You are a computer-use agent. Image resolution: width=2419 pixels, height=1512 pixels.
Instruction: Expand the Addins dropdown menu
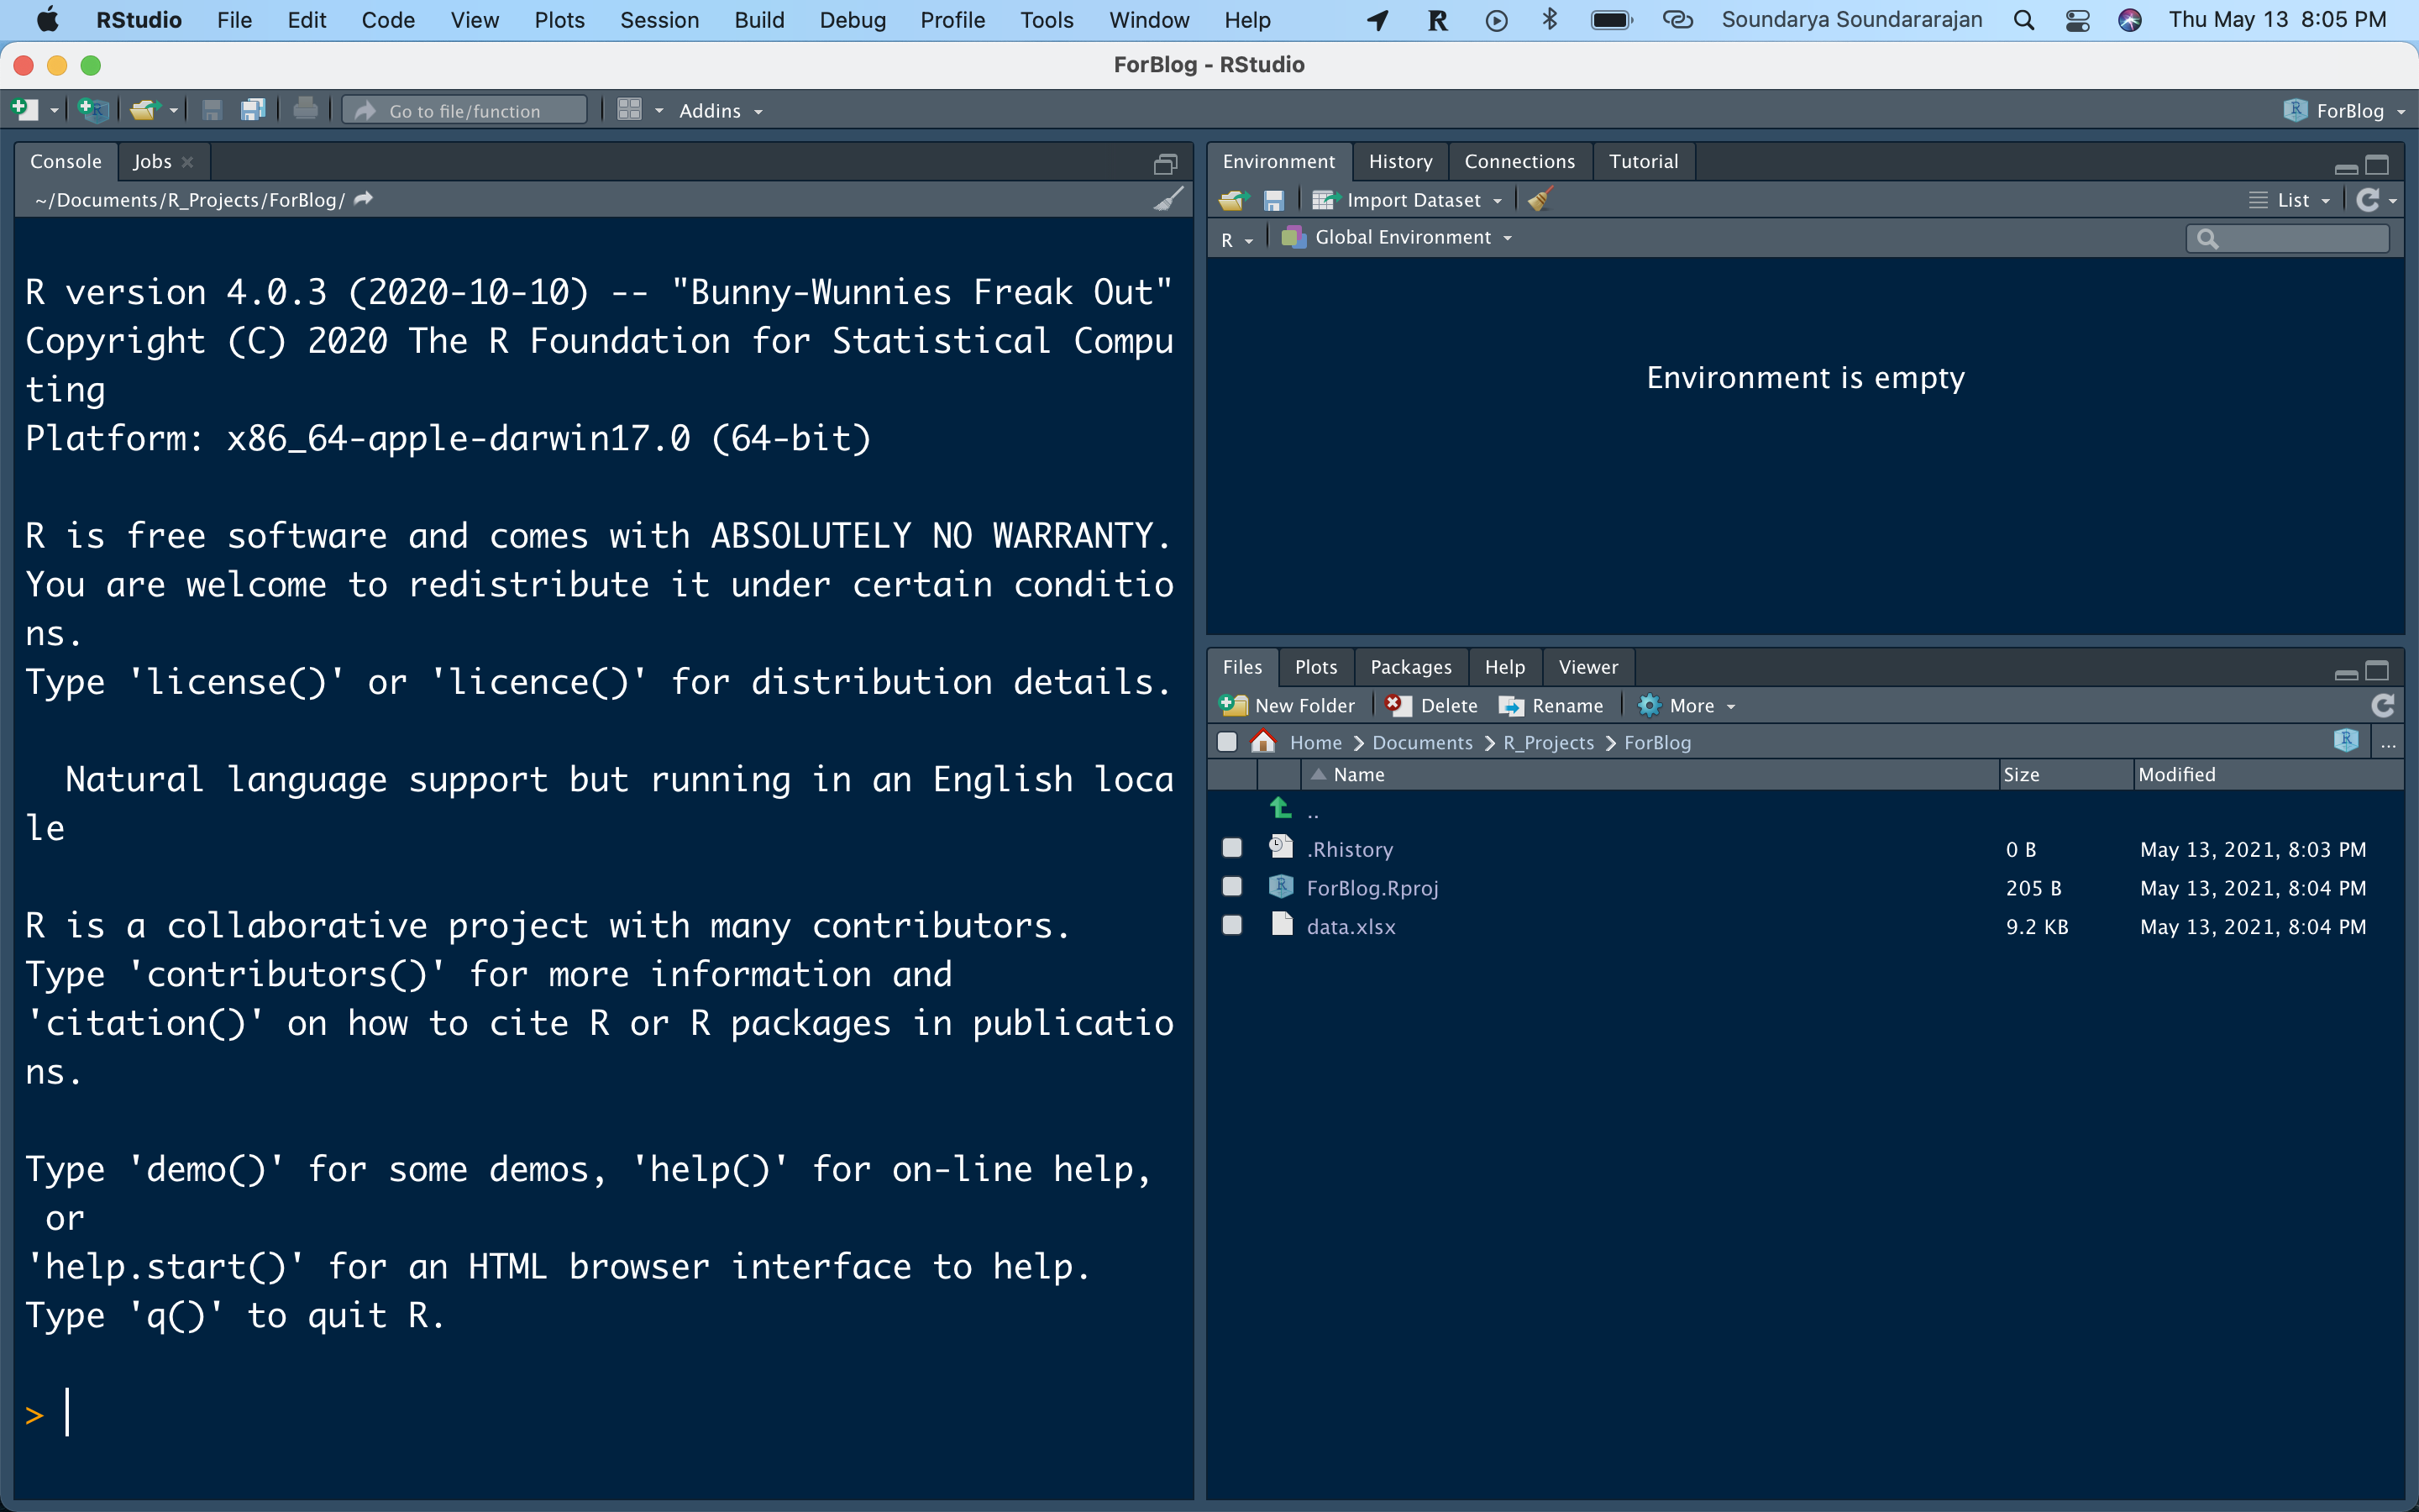pos(721,110)
